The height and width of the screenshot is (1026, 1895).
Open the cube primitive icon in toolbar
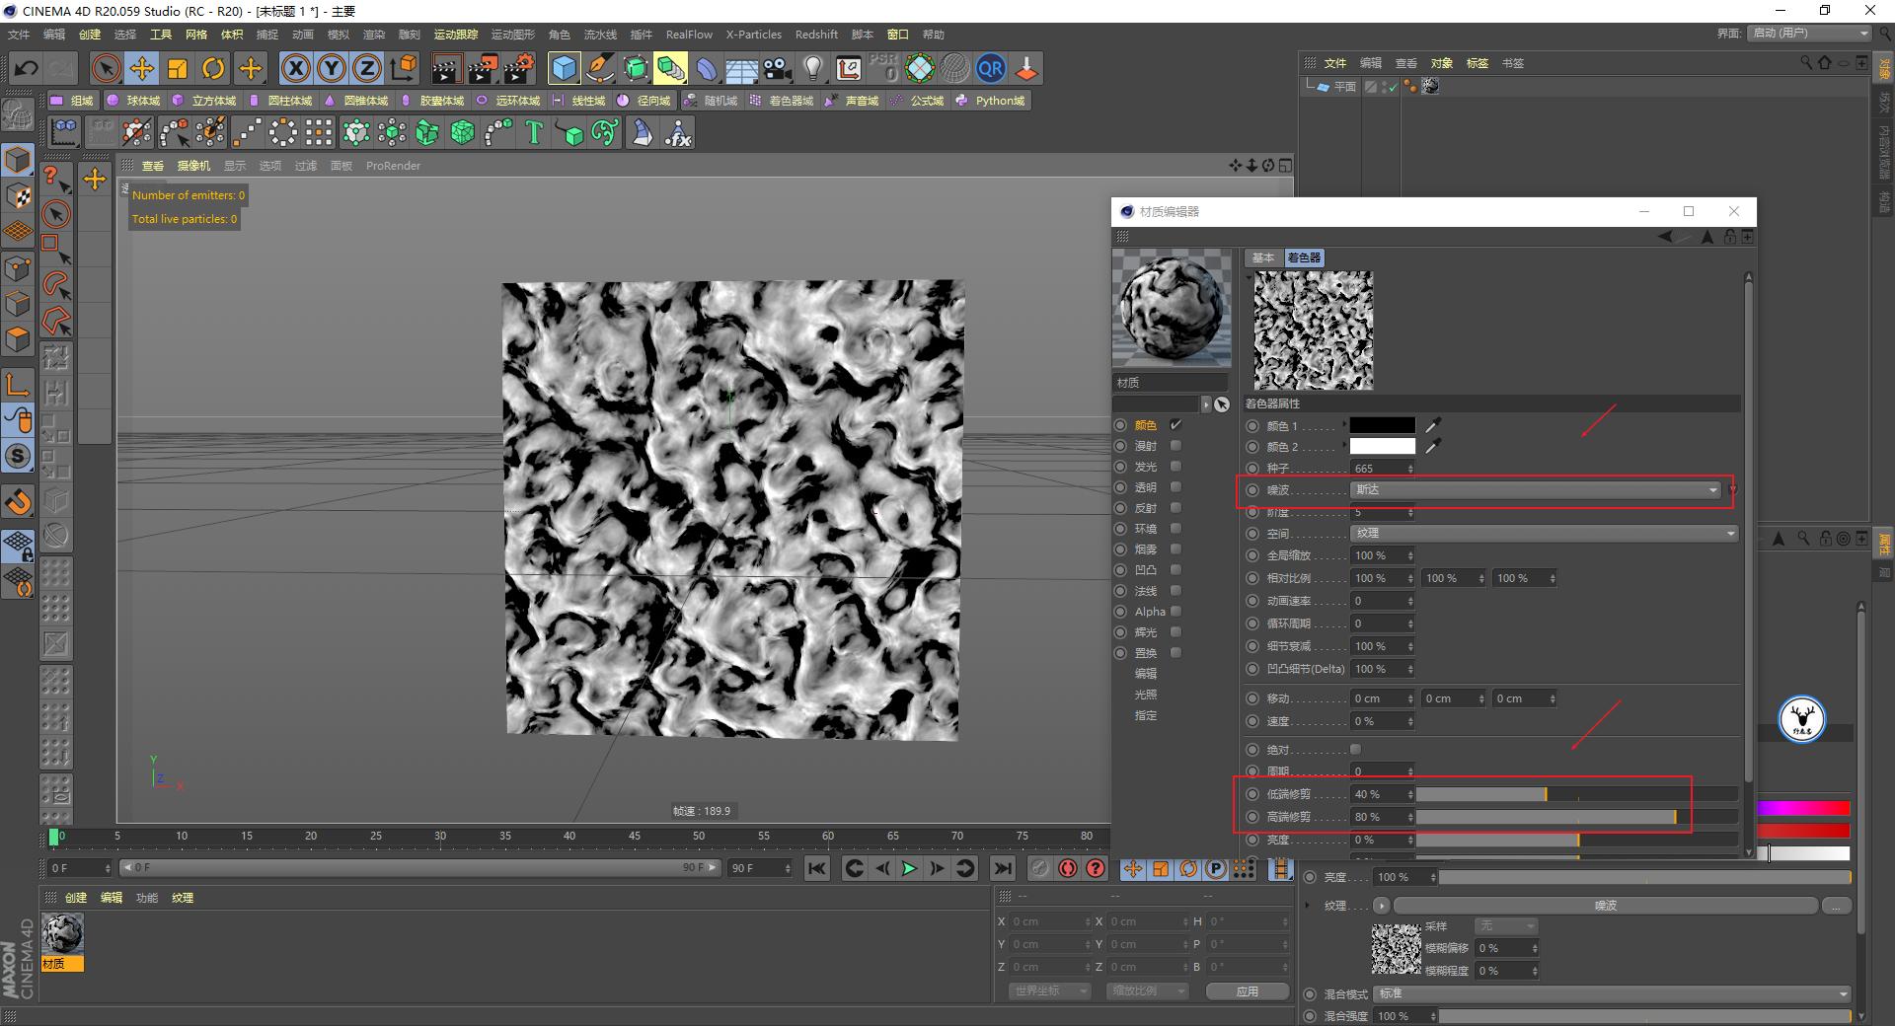click(563, 68)
